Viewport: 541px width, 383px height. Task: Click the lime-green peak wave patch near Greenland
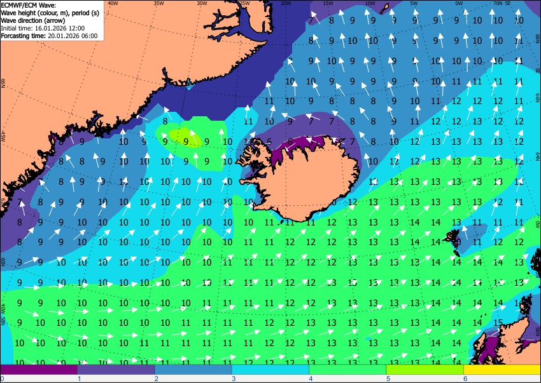point(185,137)
